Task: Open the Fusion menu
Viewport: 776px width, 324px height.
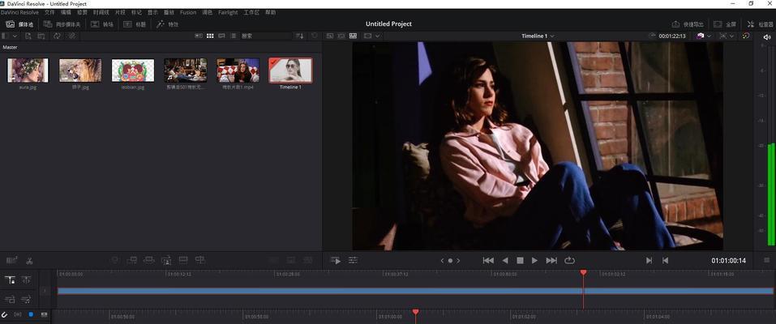Action: coord(188,12)
